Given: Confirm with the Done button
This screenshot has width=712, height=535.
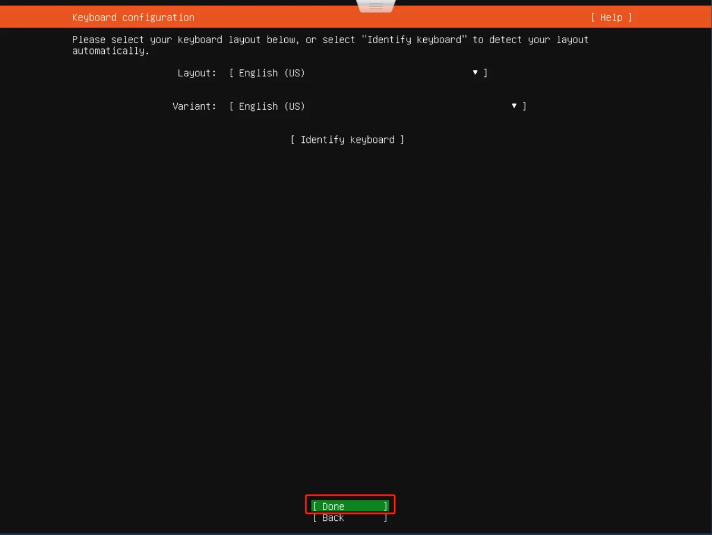Looking at the screenshot, I should [350, 506].
